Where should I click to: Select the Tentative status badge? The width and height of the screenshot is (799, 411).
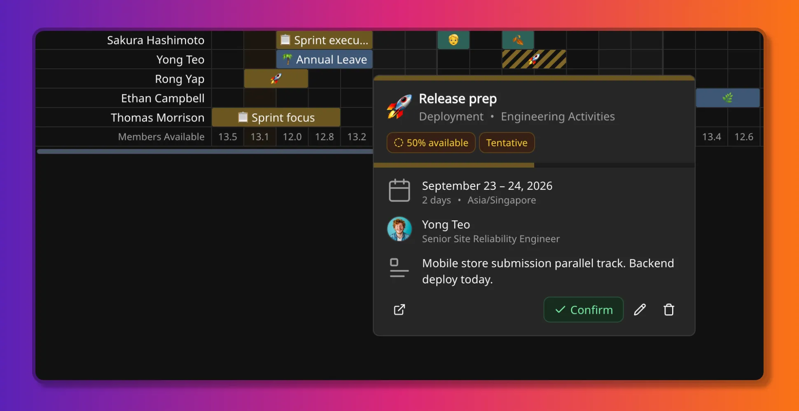pos(507,143)
